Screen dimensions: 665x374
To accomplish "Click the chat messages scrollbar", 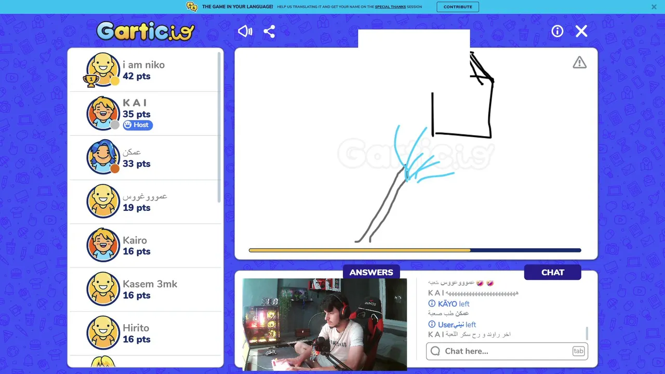I will [x=587, y=332].
